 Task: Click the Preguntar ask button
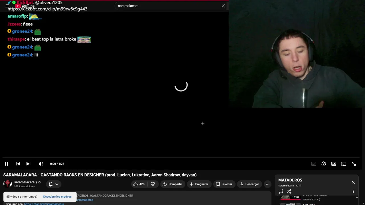point(199,184)
